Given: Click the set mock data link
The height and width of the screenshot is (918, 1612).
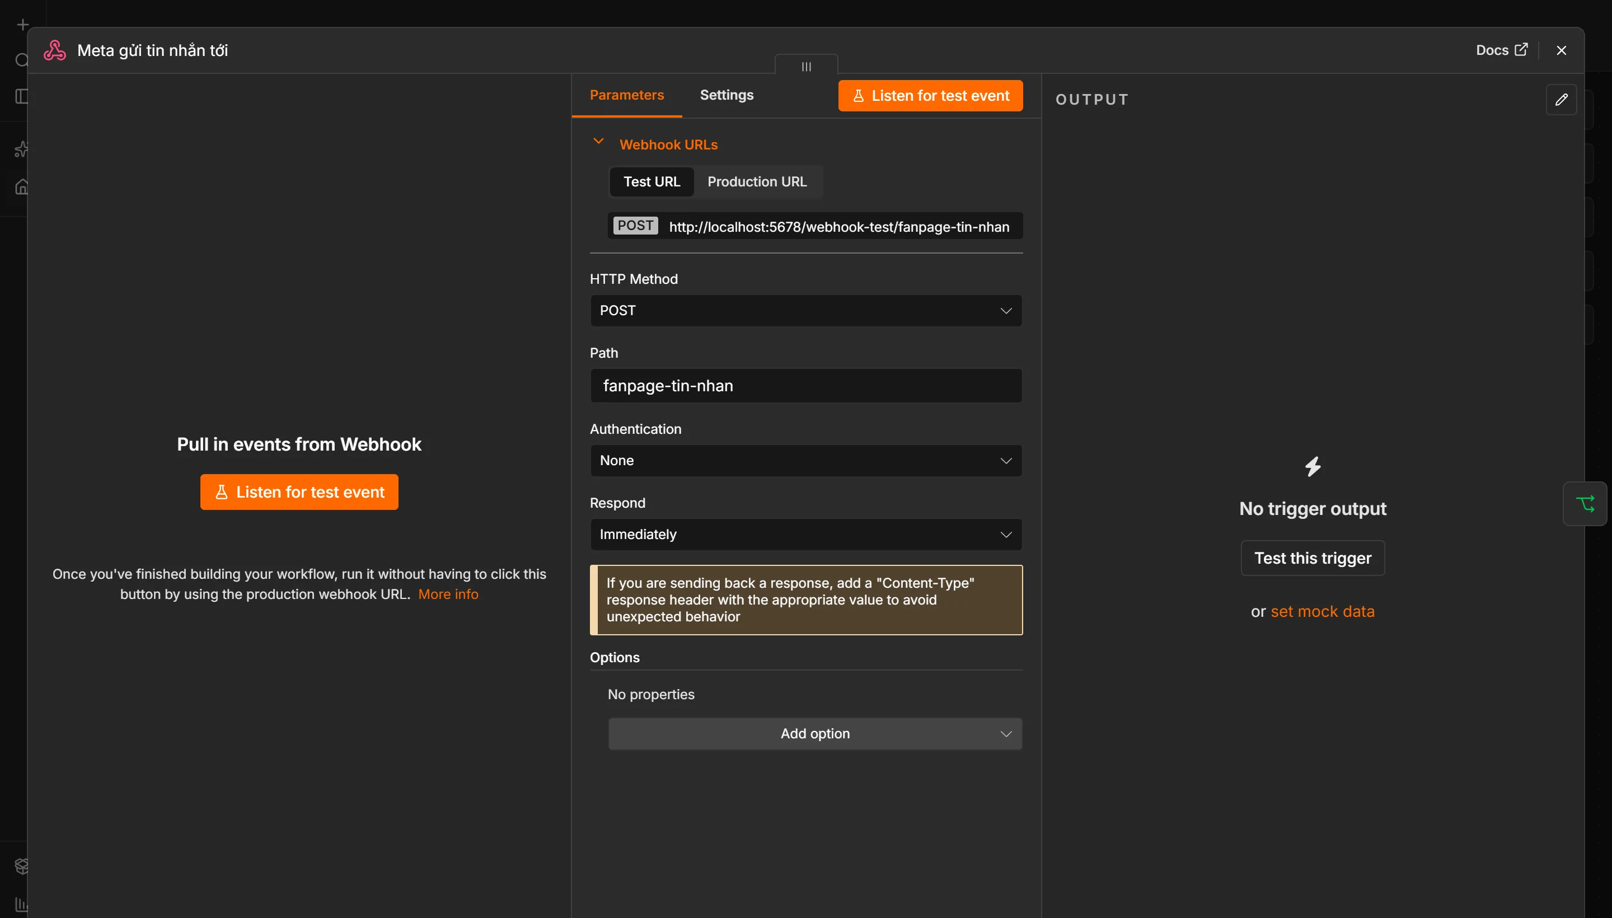Looking at the screenshot, I should [x=1322, y=612].
